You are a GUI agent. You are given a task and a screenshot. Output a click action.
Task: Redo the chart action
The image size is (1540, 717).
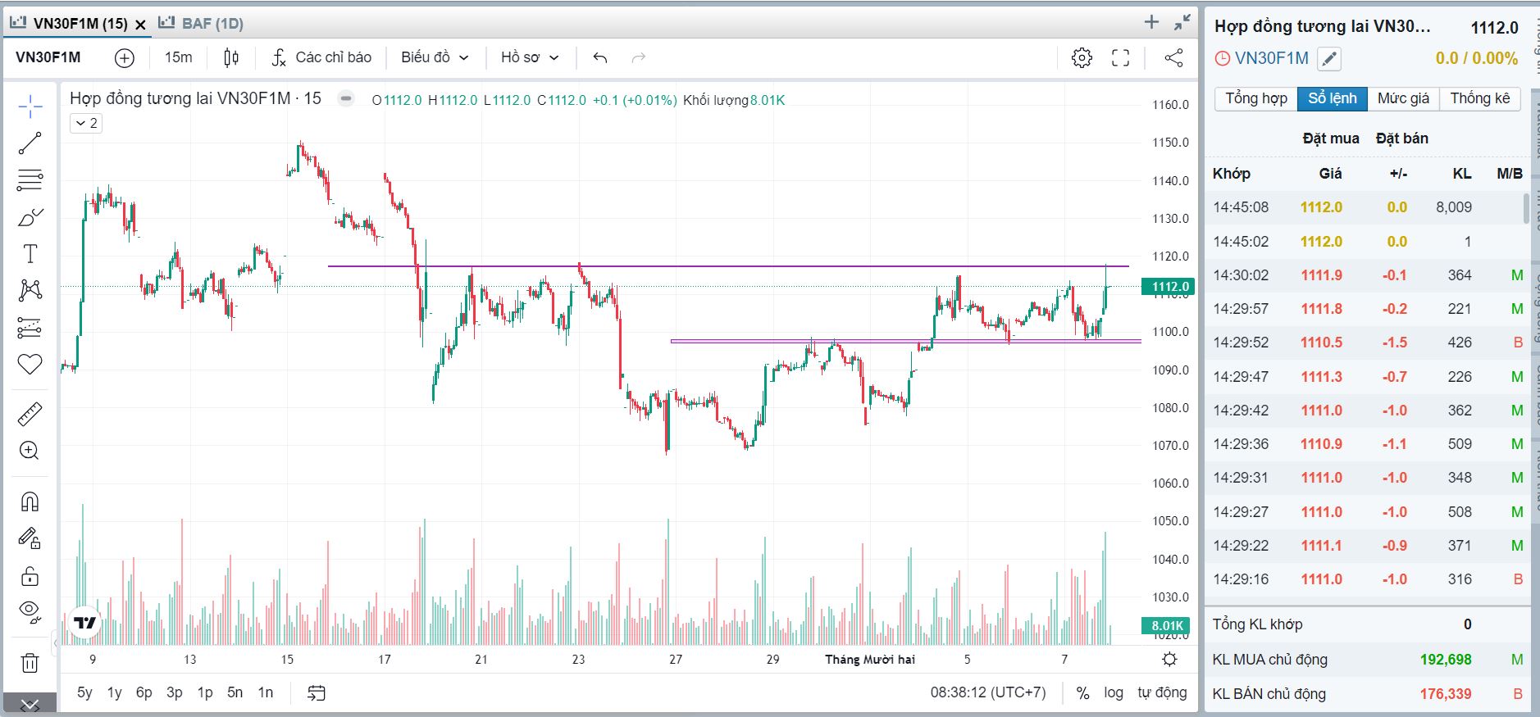[x=639, y=57]
